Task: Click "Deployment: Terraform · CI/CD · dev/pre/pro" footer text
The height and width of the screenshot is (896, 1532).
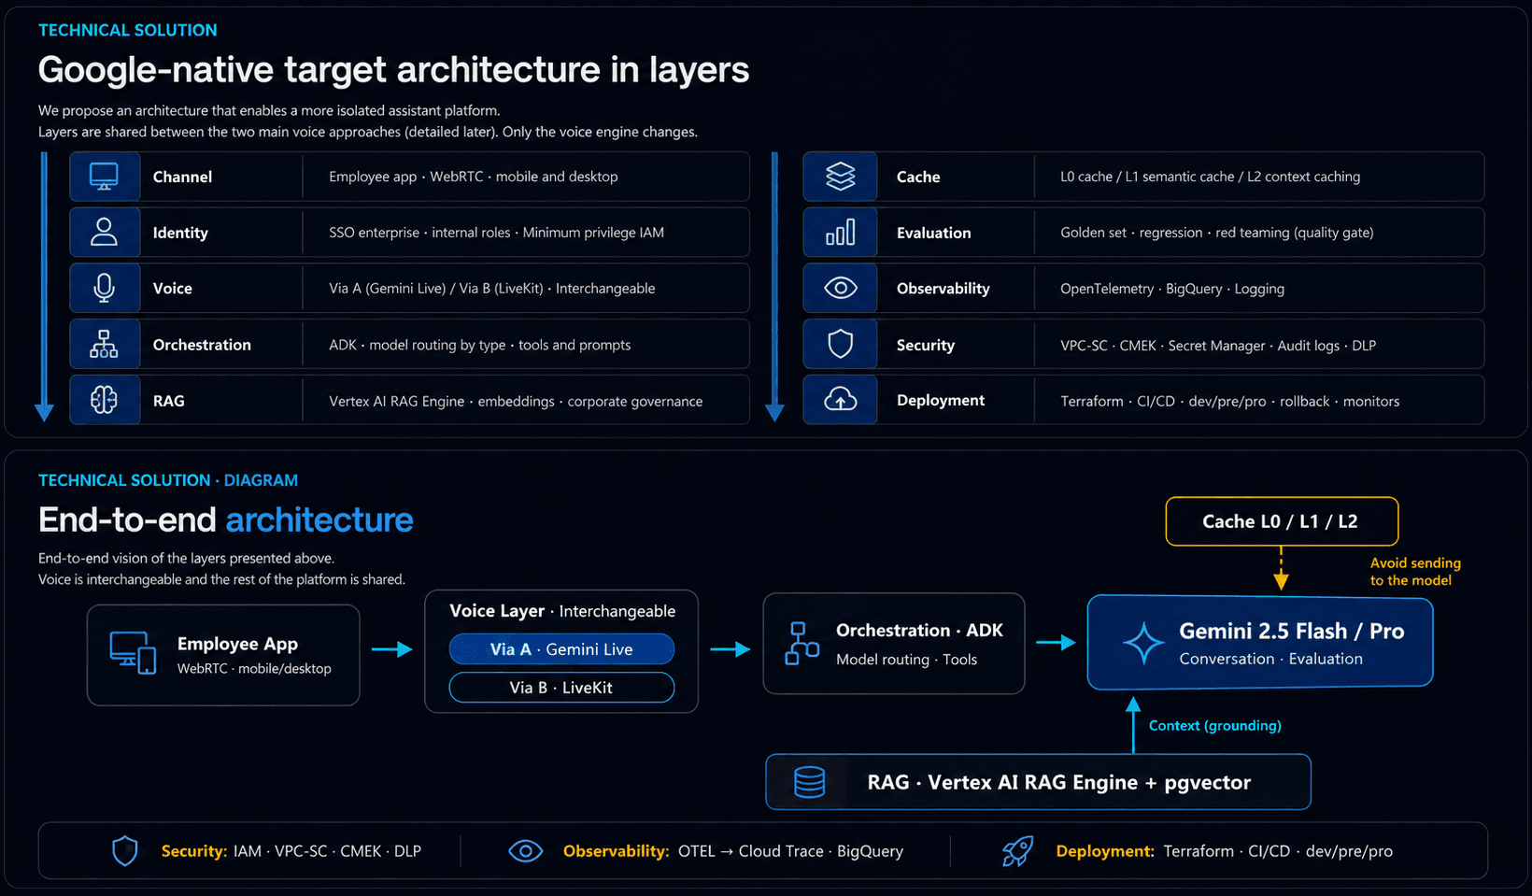Action: click(1225, 851)
